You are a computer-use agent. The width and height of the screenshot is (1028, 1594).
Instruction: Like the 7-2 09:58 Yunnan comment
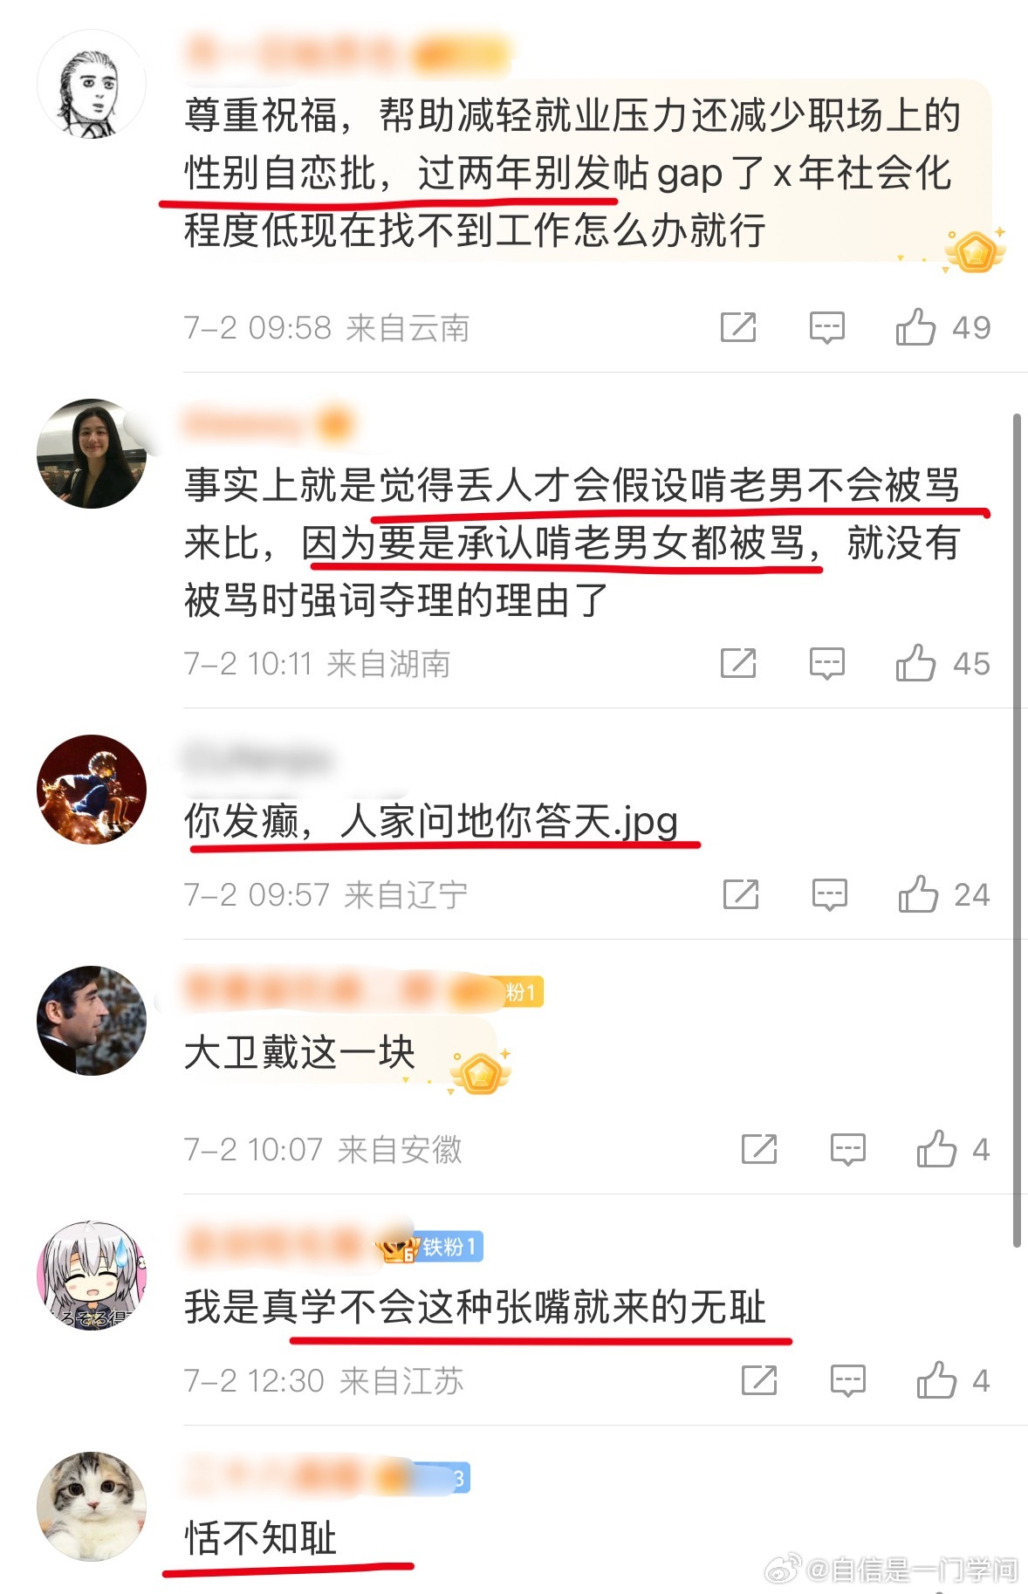[915, 327]
